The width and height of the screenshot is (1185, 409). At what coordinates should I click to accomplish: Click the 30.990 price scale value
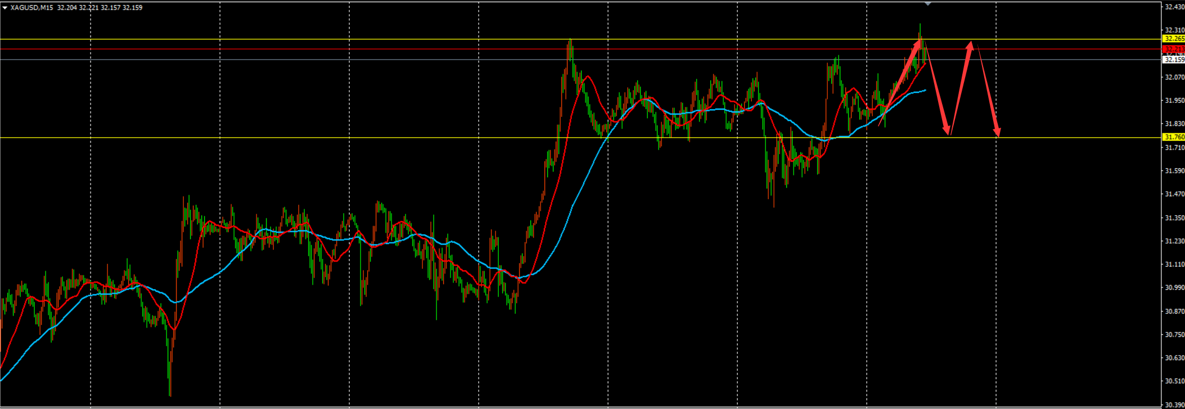pos(1174,288)
